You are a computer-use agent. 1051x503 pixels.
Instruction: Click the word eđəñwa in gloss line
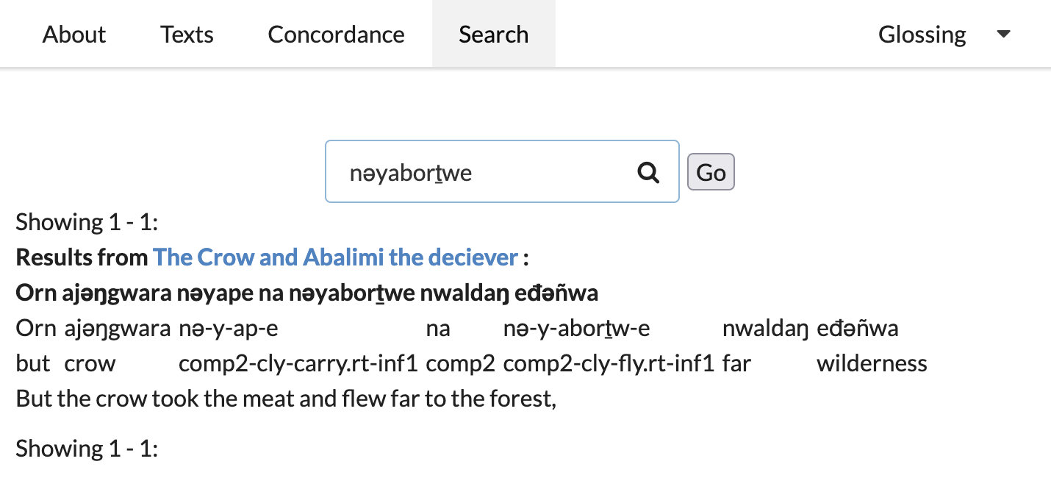tap(858, 328)
